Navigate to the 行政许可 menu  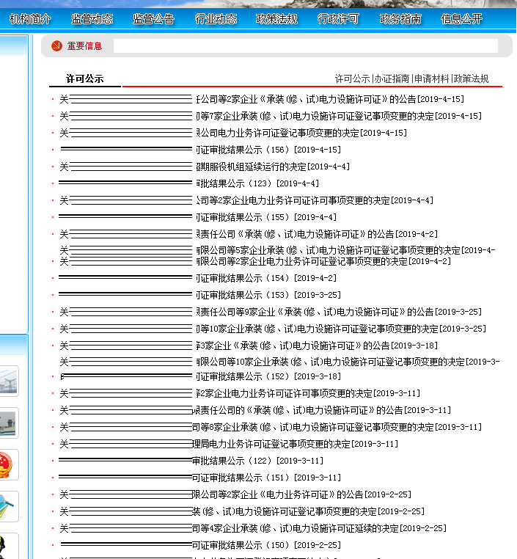pos(339,19)
